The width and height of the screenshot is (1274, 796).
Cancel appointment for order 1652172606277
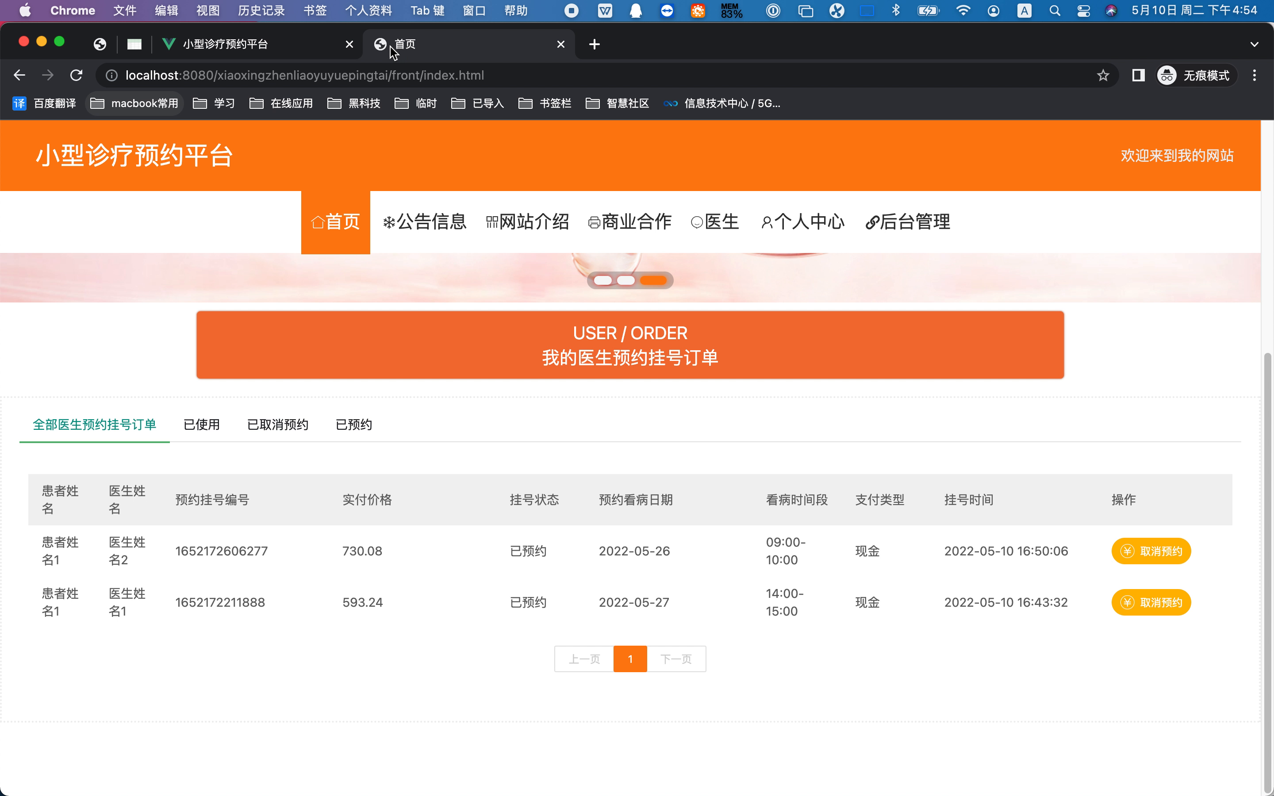pyautogui.click(x=1151, y=551)
